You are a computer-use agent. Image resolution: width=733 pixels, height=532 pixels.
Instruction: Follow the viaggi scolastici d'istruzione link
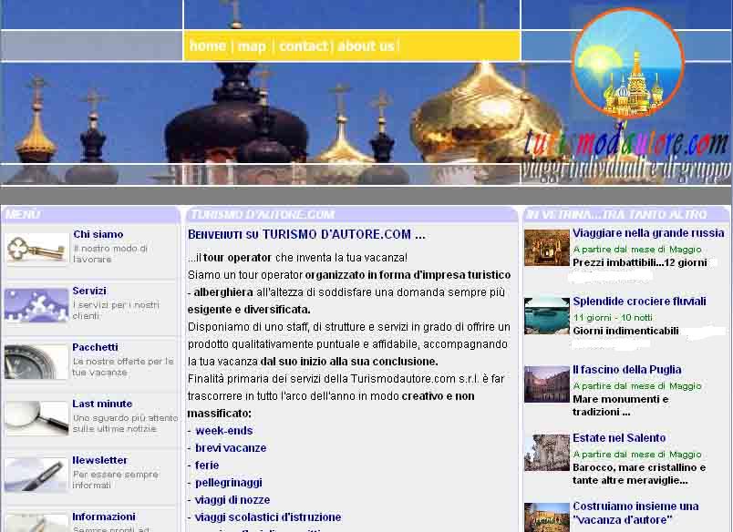click(x=268, y=517)
